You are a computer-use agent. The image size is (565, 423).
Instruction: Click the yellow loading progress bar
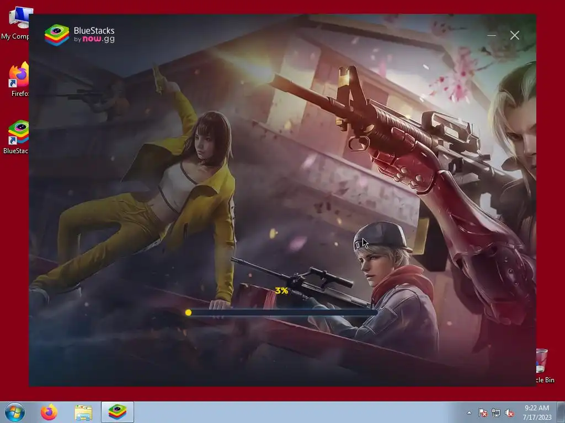pyautogui.click(x=282, y=313)
